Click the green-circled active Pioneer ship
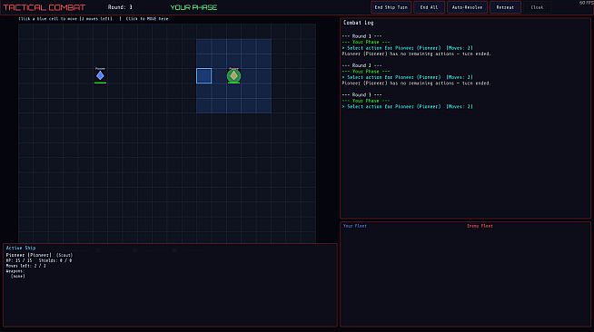The width and height of the screenshot is (594, 332). point(233,75)
